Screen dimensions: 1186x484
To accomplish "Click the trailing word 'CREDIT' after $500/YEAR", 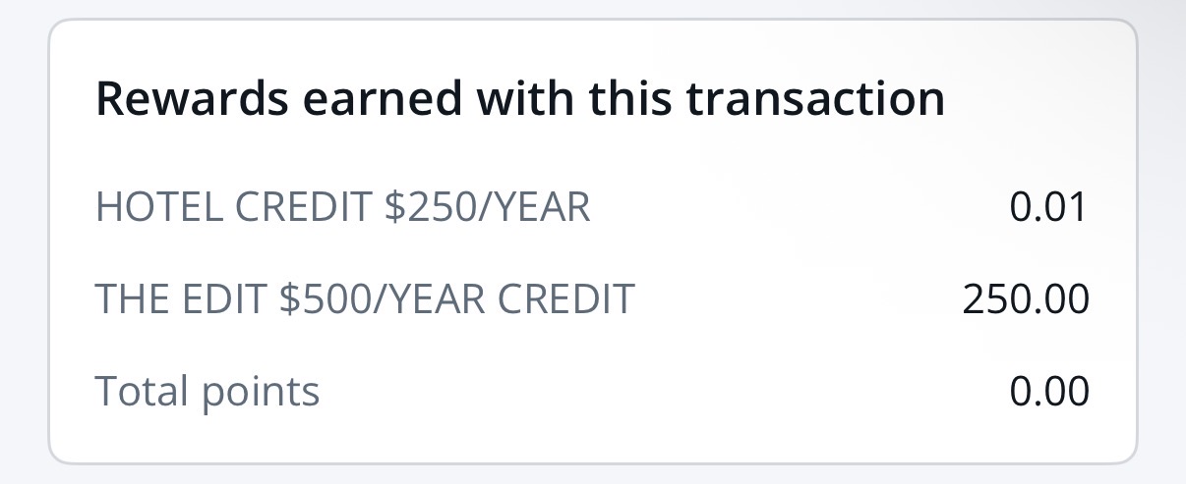I will [566, 299].
